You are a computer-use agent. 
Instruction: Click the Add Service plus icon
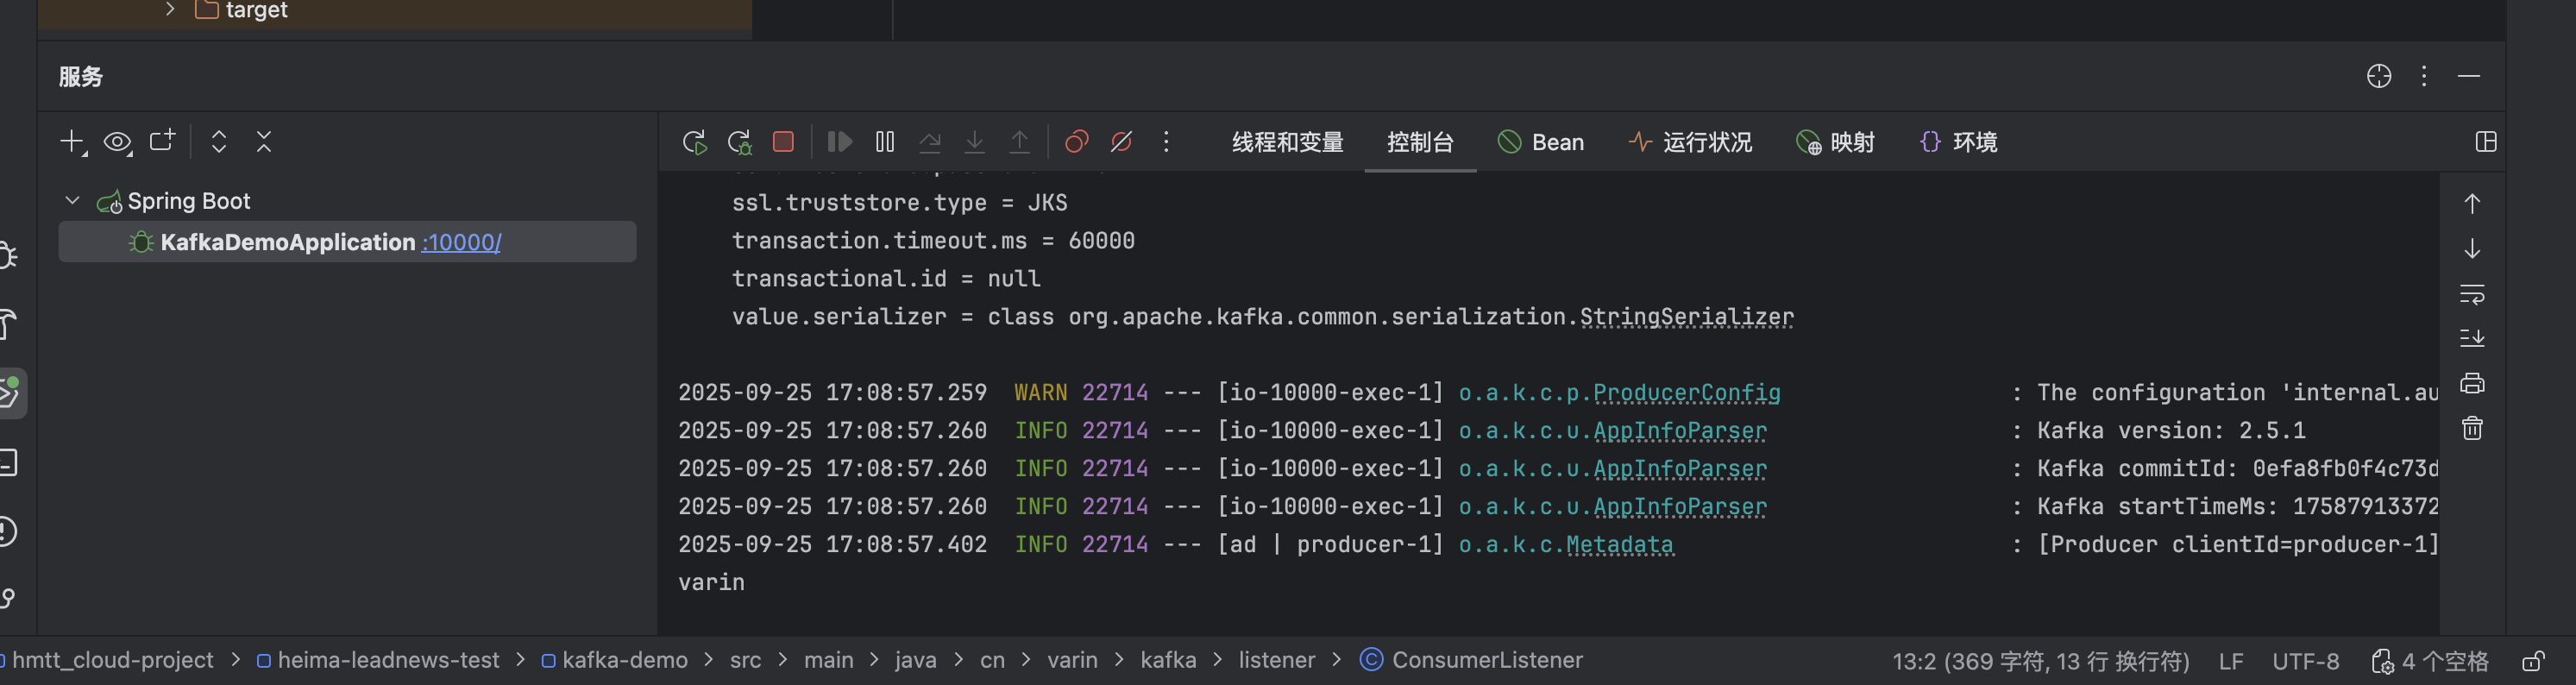72,142
